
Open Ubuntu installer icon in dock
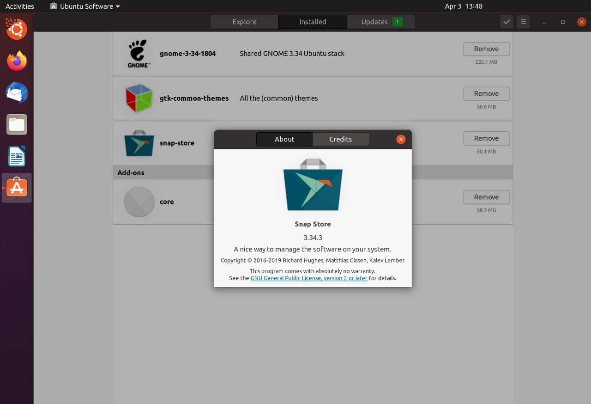tap(17, 29)
